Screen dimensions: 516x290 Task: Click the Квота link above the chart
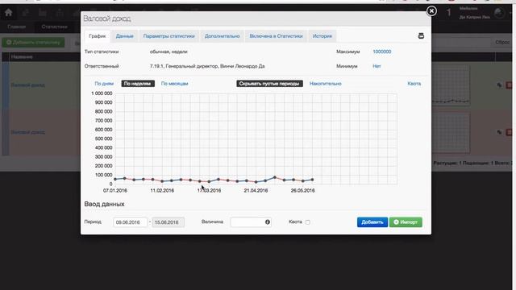coord(414,84)
